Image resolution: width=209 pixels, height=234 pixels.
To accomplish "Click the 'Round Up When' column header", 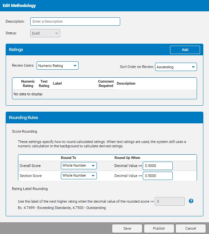I will tap(127, 158).
